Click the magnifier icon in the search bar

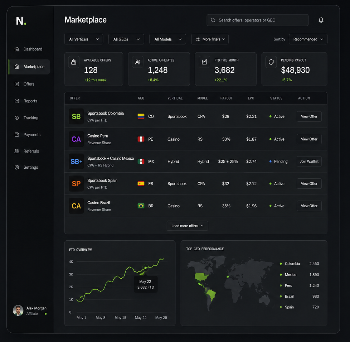click(213, 20)
